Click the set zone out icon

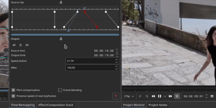click(x=147, y=96)
